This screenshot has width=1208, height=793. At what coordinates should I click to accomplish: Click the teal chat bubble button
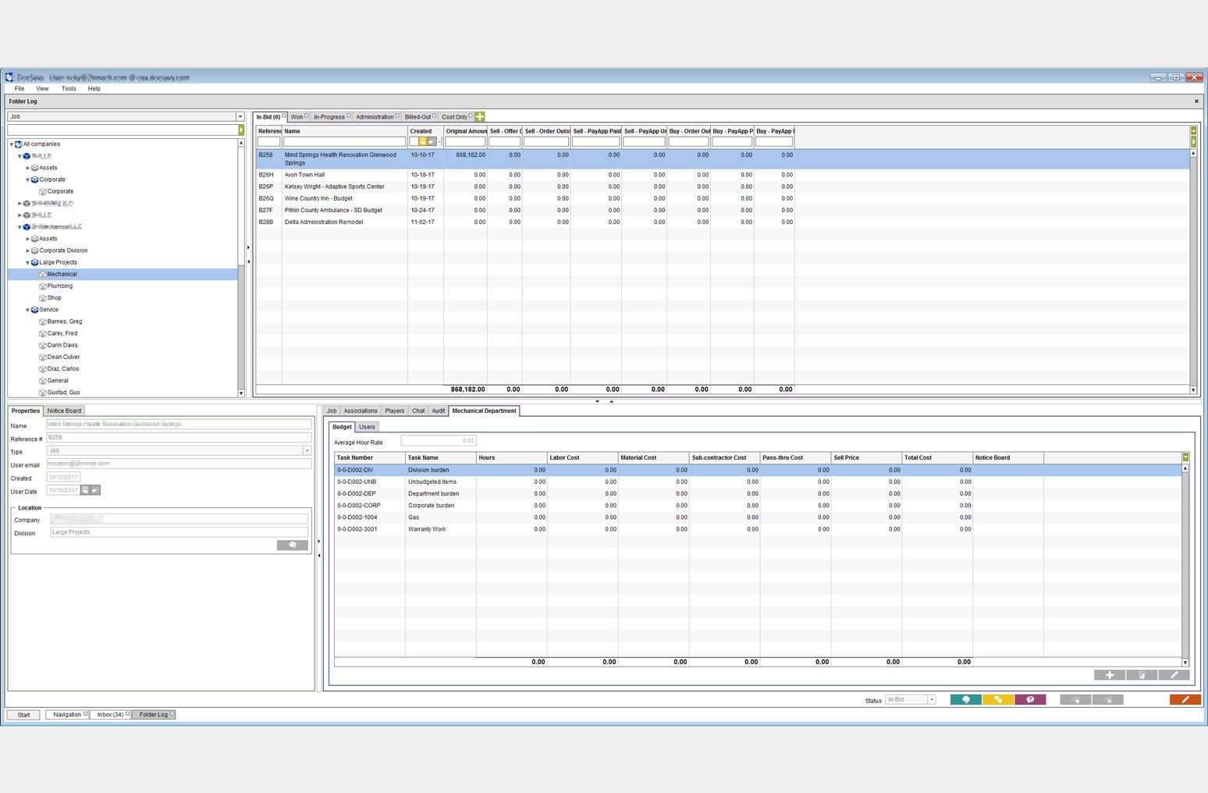coord(965,699)
